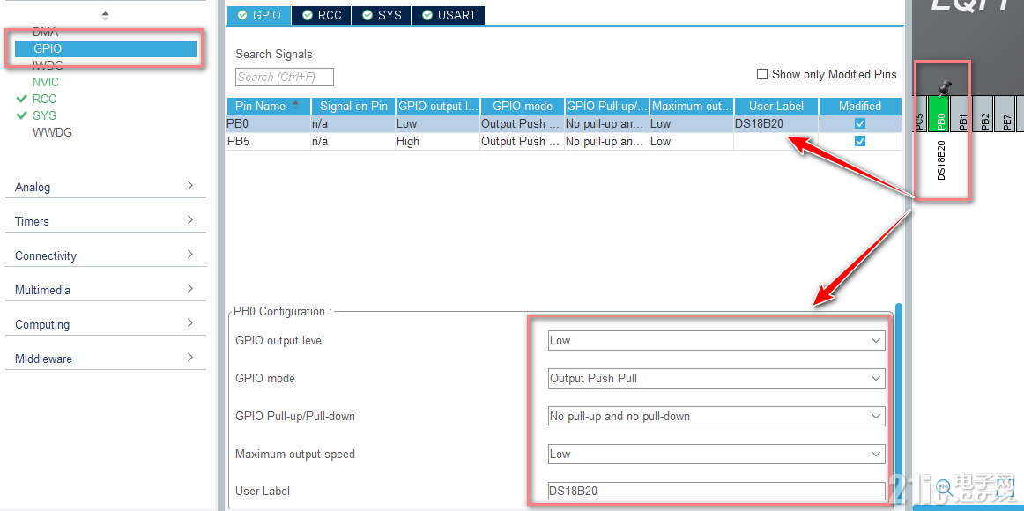The image size is (1024, 511).
Task: Switch to the RCC tab
Action: tap(322, 15)
